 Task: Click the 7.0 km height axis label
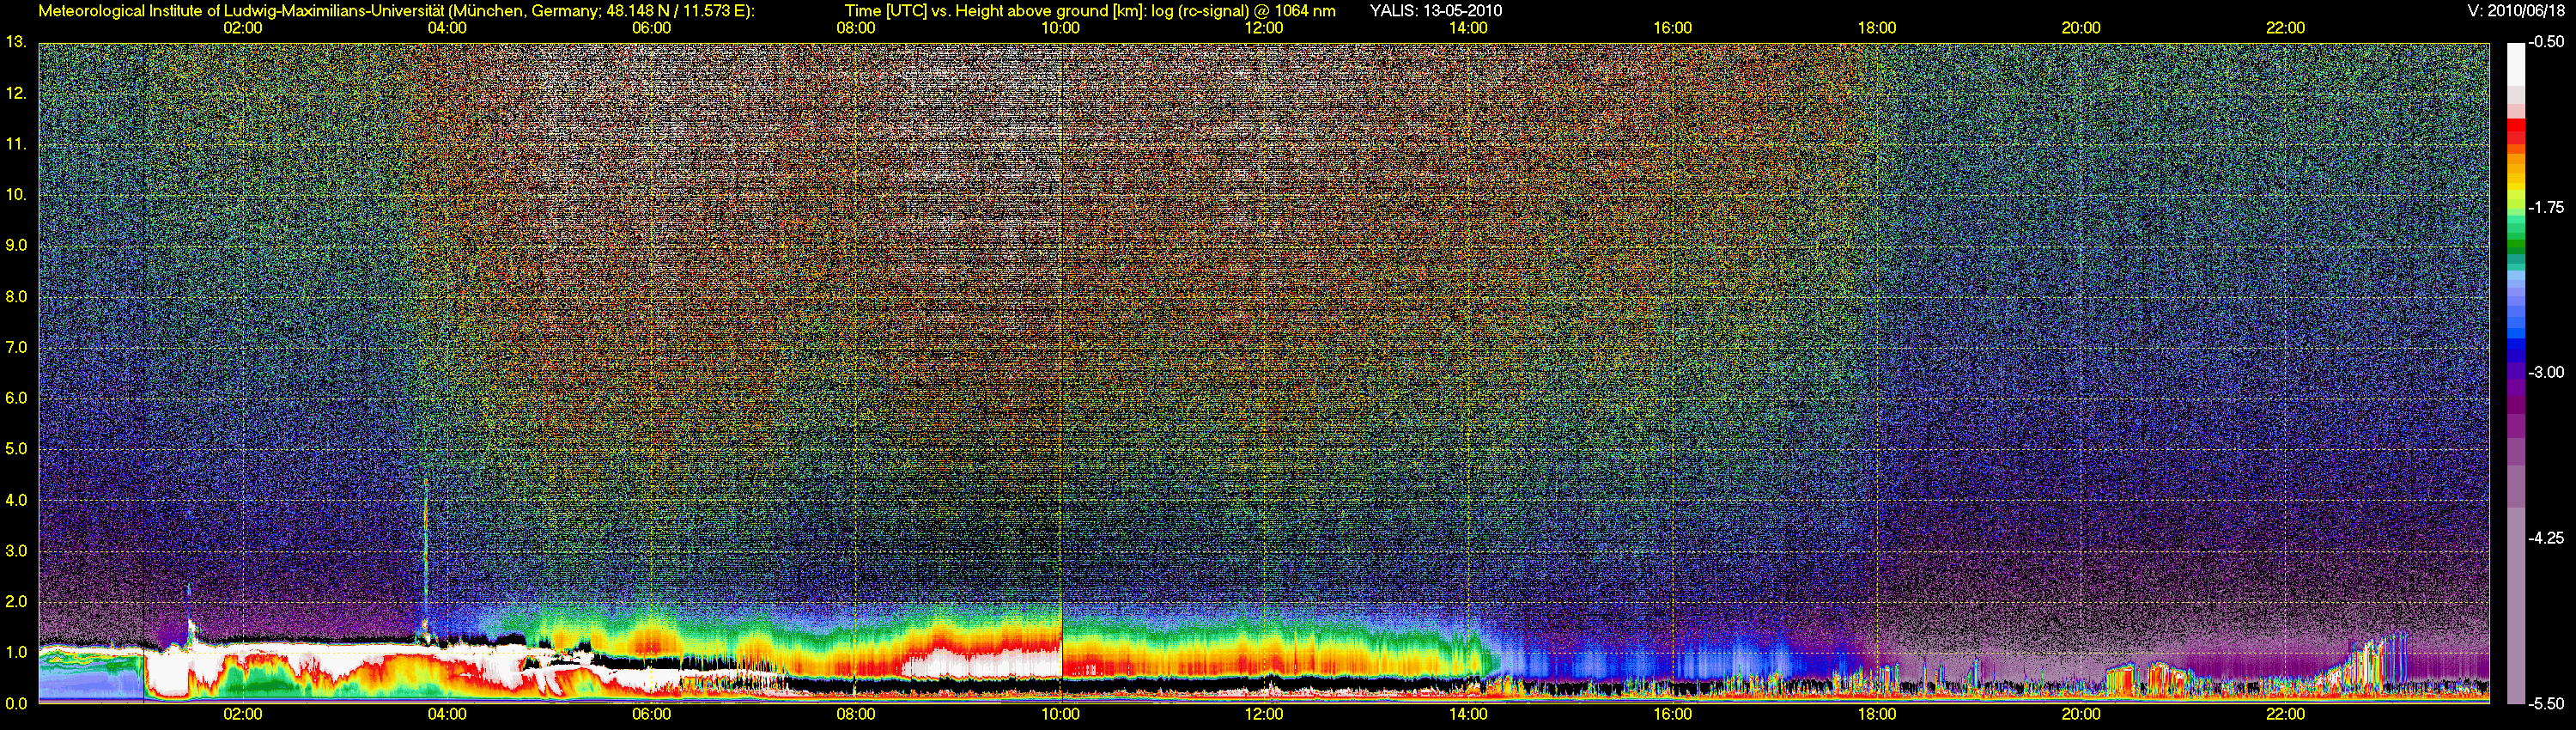16,347
